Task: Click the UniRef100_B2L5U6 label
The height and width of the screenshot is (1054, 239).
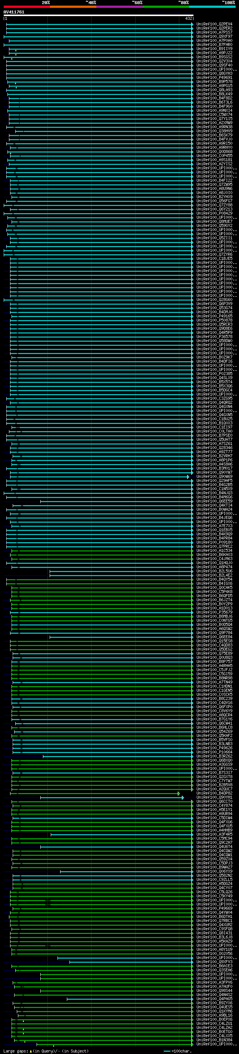Action: click(214, 571)
